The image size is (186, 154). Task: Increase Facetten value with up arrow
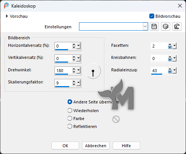point(170,44)
